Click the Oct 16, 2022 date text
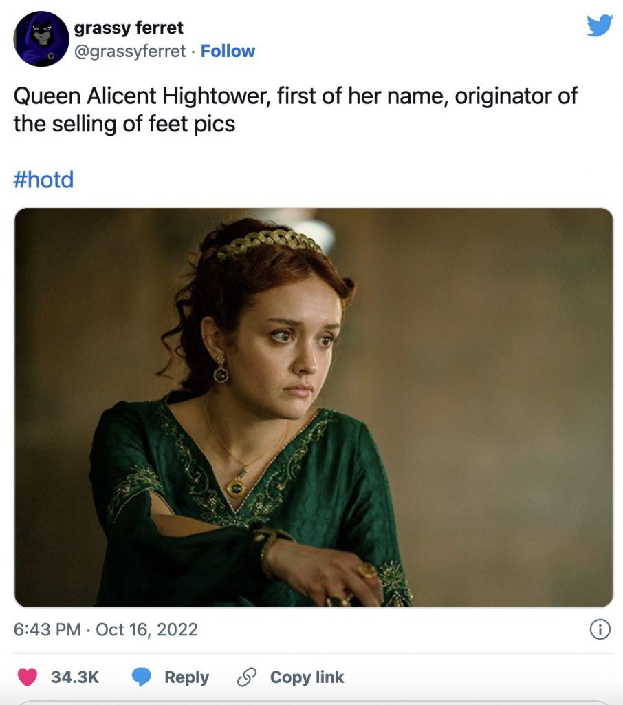 pos(146,629)
